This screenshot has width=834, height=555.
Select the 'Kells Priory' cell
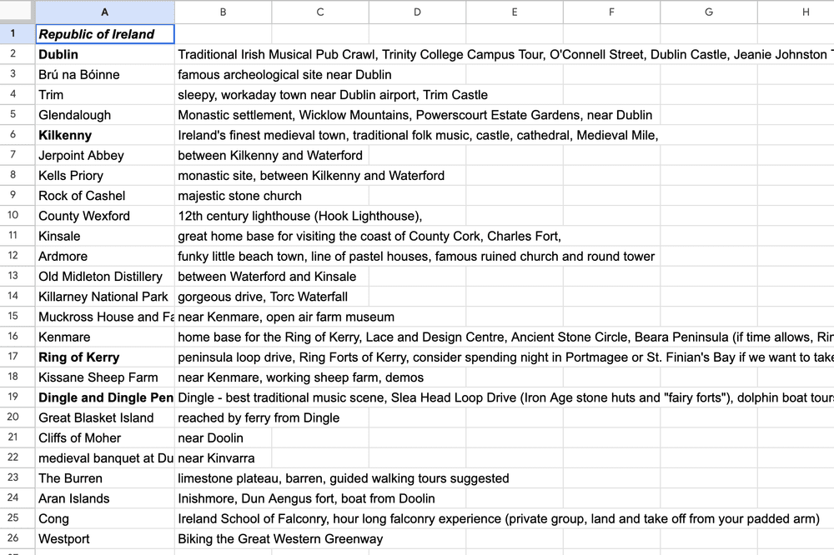coord(105,176)
